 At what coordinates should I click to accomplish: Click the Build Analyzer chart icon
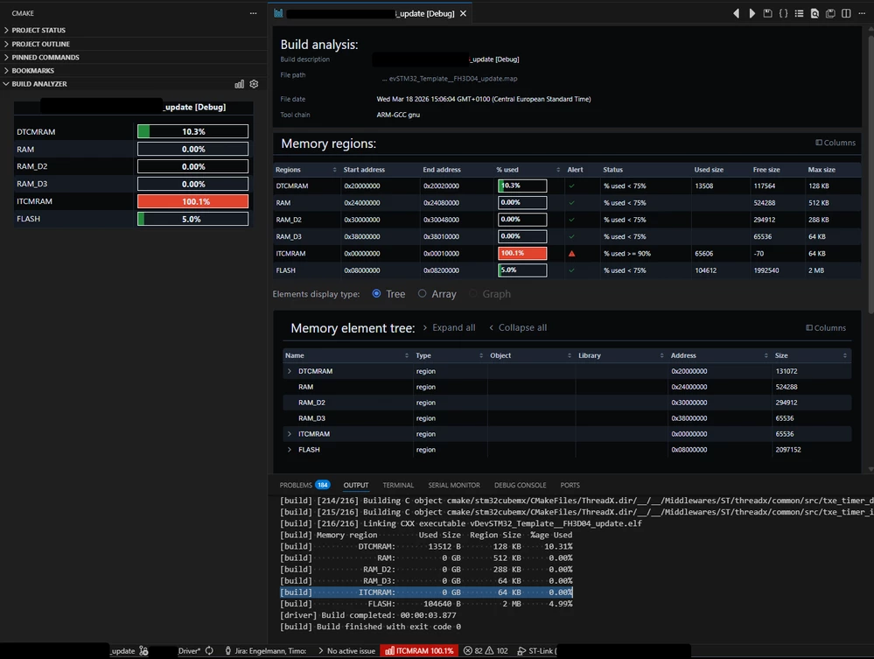[239, 84]
